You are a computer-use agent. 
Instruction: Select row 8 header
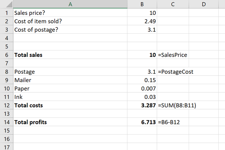(x=7, y=72)
